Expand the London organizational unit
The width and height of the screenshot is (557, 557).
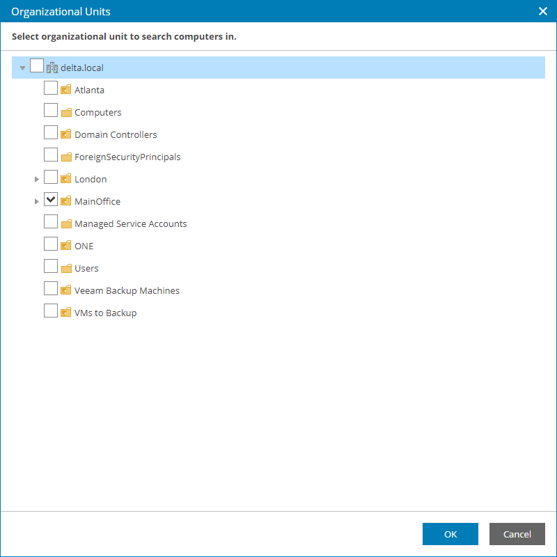click(37, 178)
